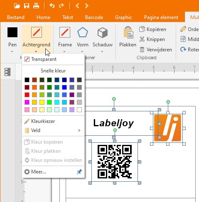Screen dimensions: 199x202
Task: Click the Plakken paste clipboard icon
Action: tap(128, 32)
